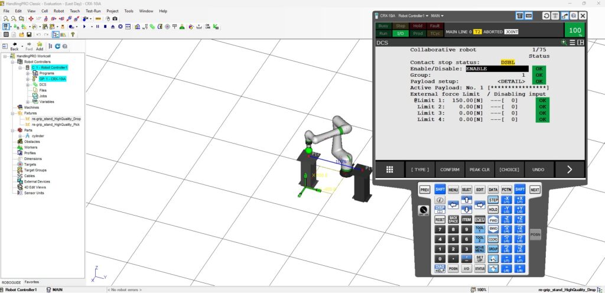The height and width of the screenshot is (293, 605).
Task: Collapse the Fixtures tree node
Action: [x=12, y=113]
